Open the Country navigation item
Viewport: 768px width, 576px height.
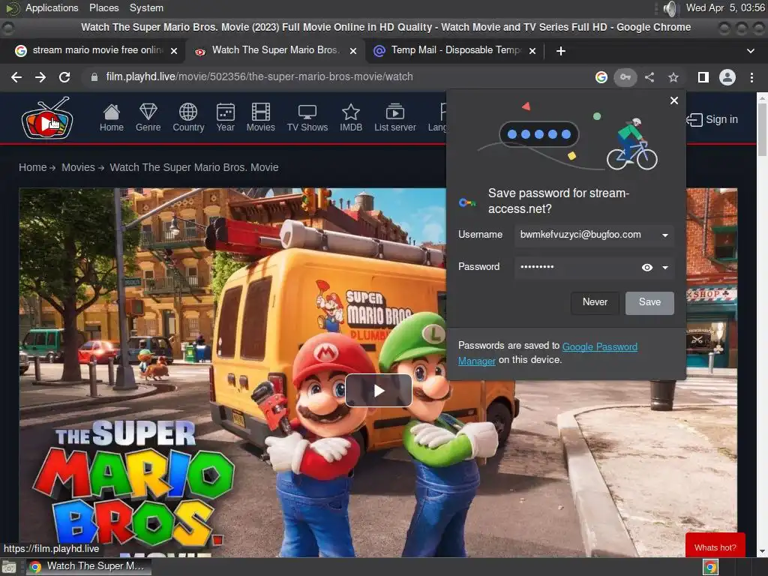pos(188,118)
